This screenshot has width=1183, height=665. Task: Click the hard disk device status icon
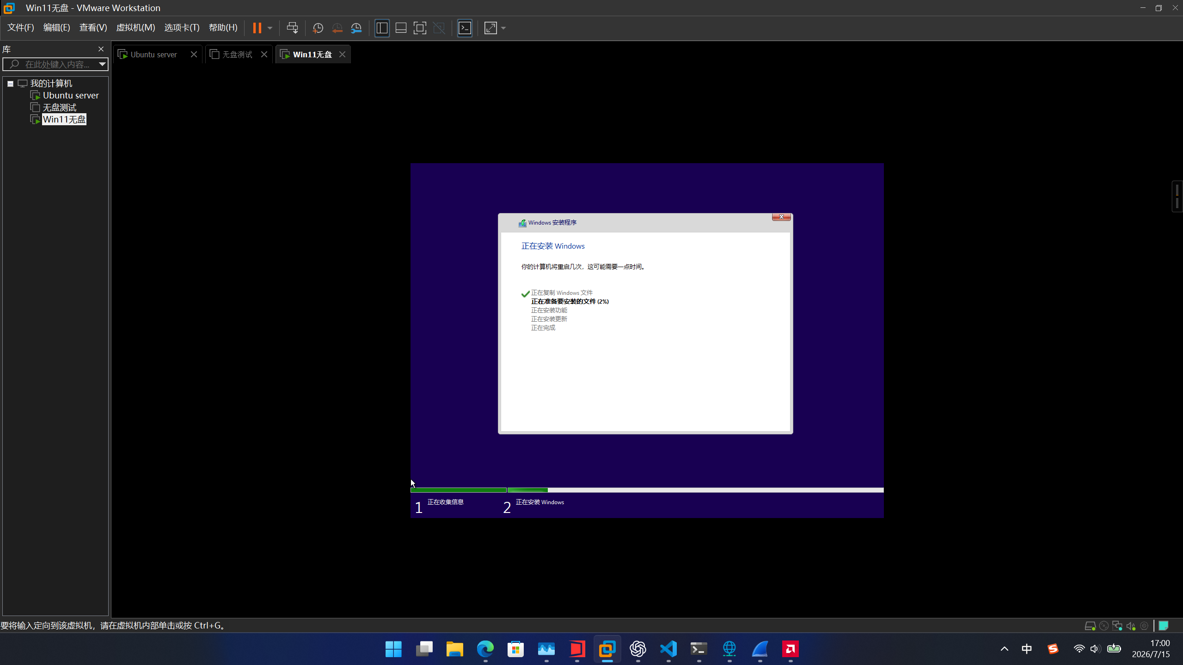(1090, 626)
